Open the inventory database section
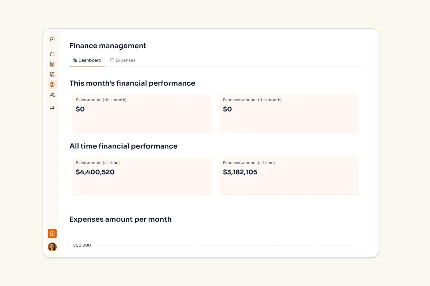 pyautogui.click(x=52, y=64)
